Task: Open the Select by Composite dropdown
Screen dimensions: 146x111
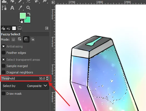Action: tap(25, 86)
